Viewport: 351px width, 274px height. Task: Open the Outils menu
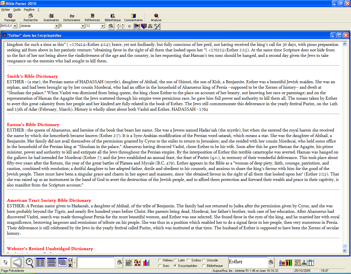click(17, 10)
